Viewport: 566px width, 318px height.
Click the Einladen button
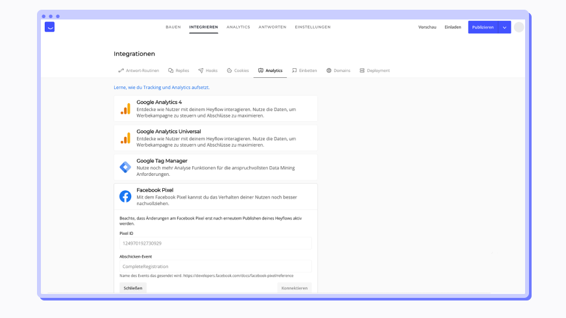[x=452, y=27]
